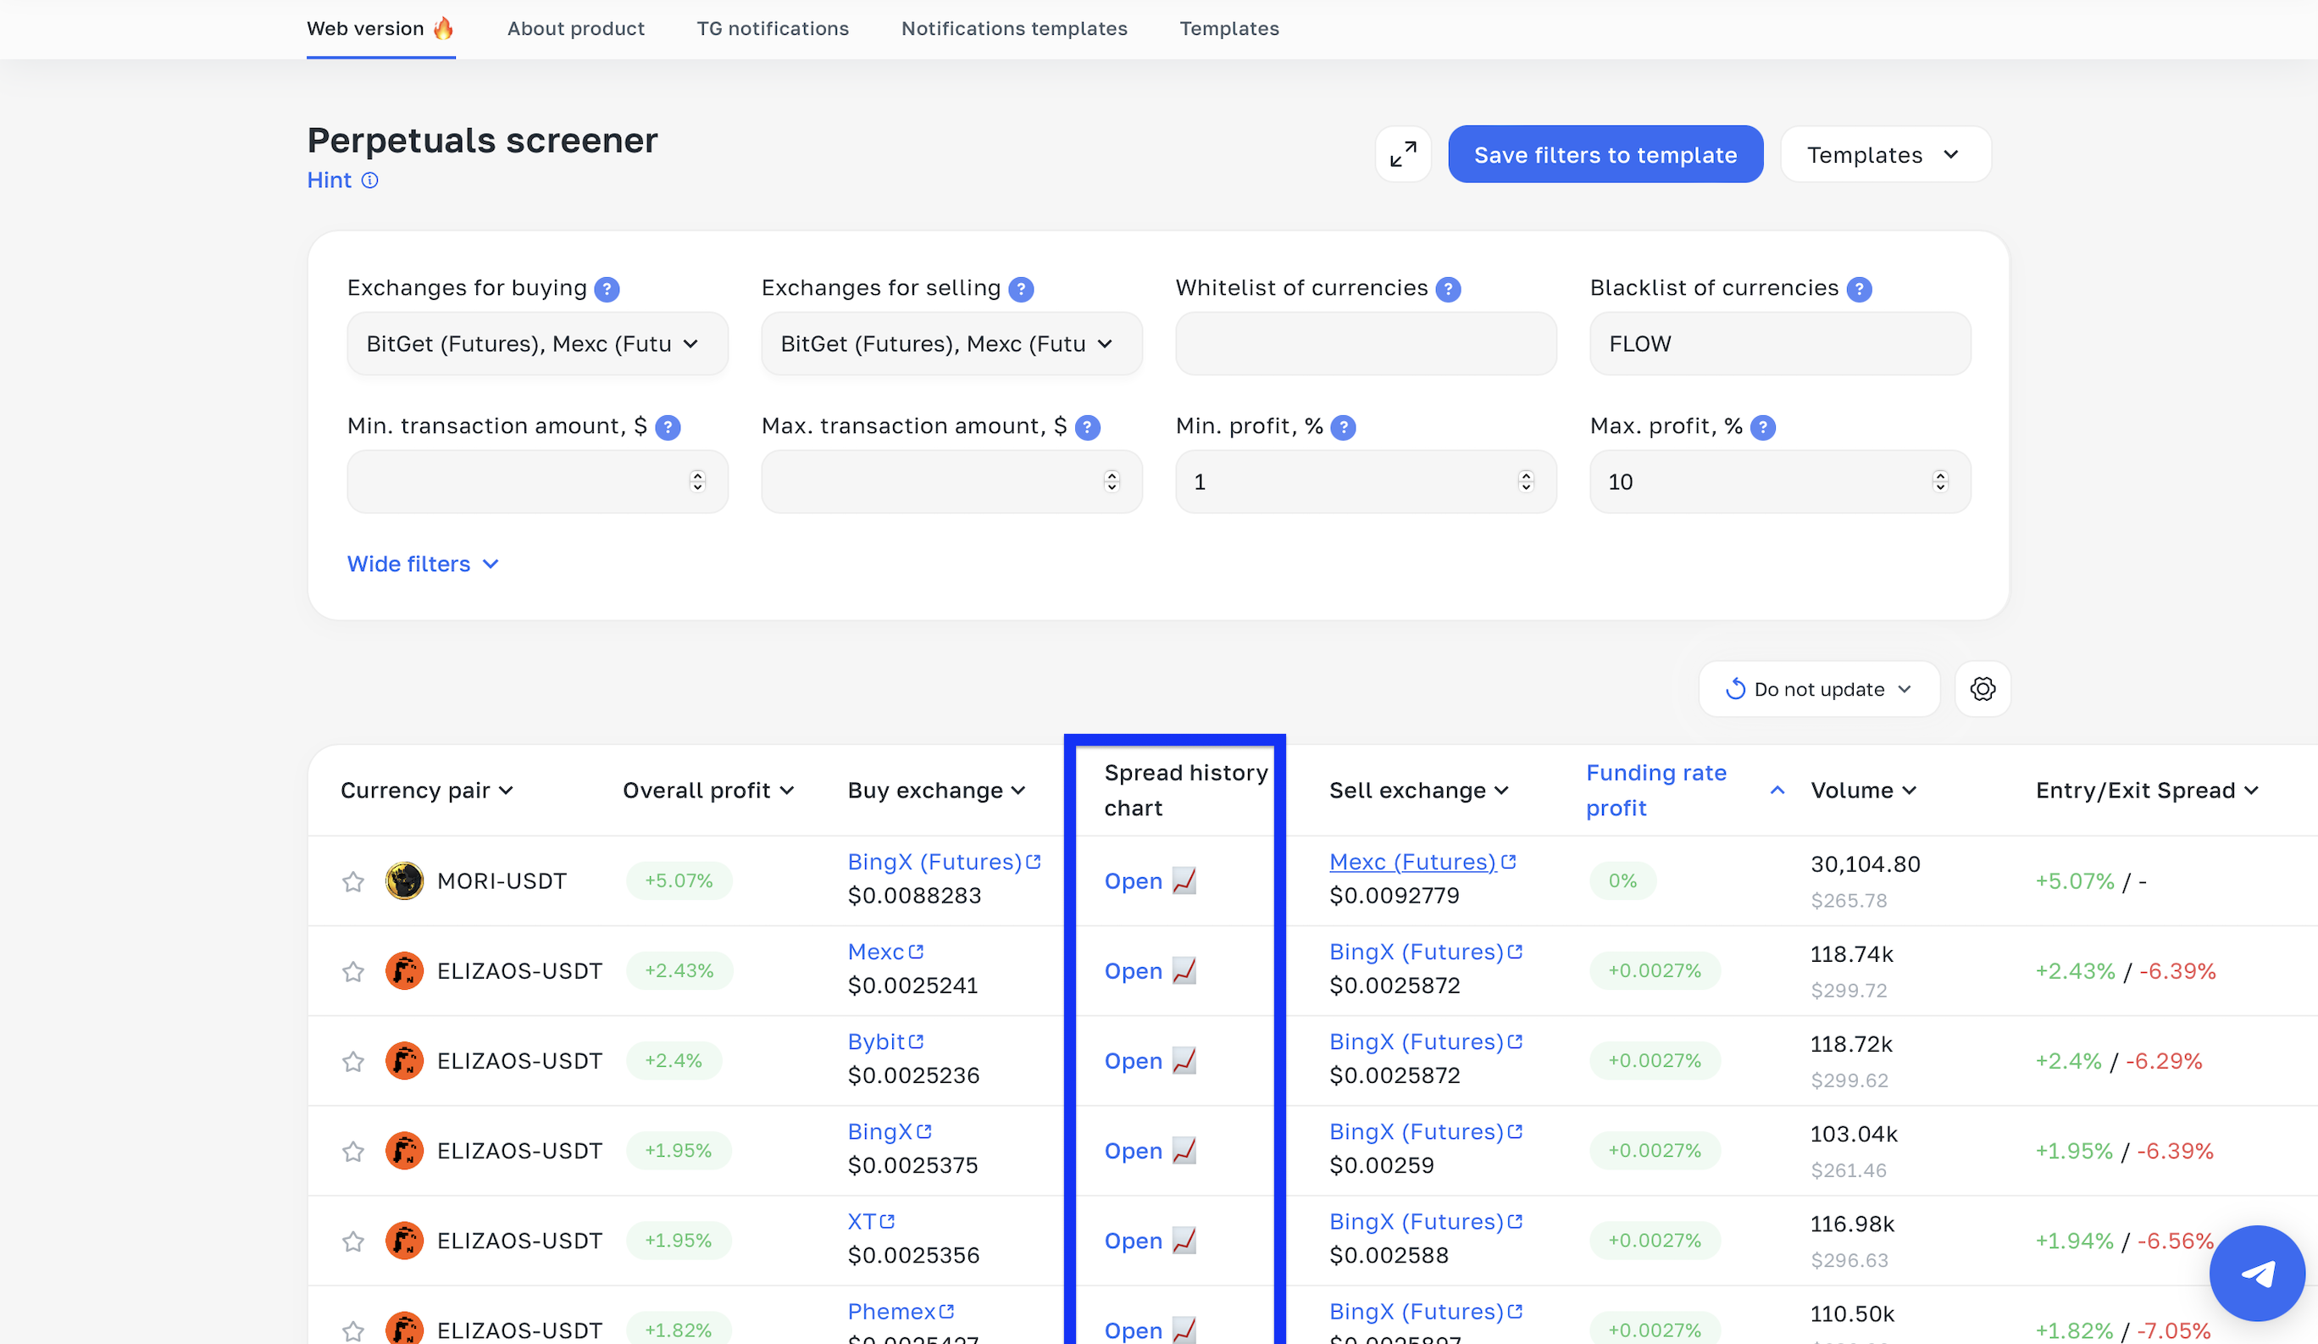
Task: Favorite the MORI-USDT pair with the star
Action: pyautogui.click(x=353, y=880)
